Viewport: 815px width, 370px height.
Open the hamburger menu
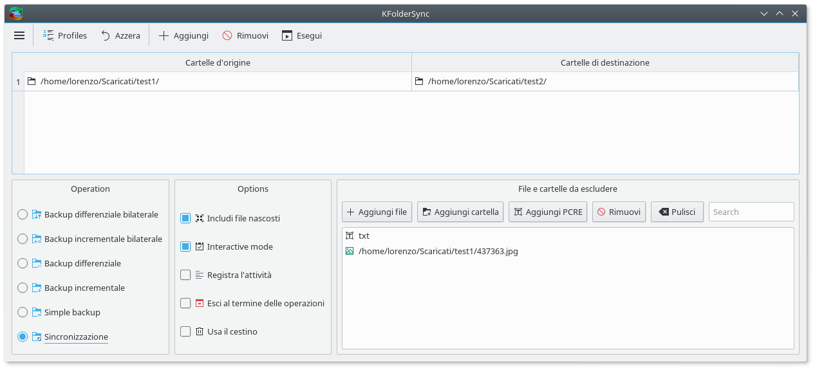pos(19,36)
